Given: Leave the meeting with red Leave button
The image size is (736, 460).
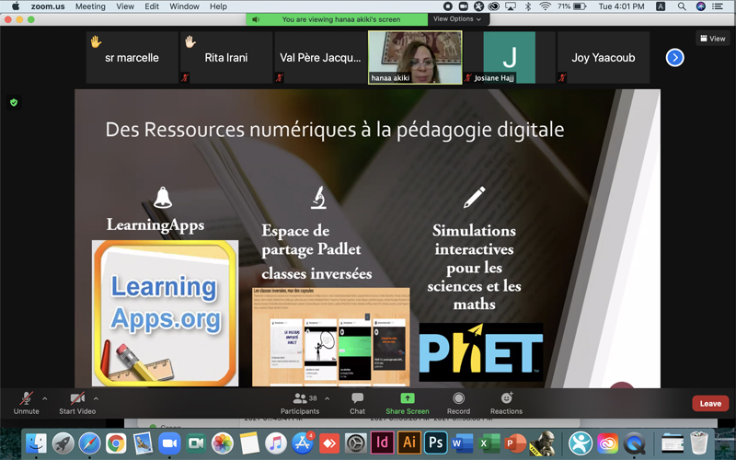Looking at the screenshot, I should [710, 403].
